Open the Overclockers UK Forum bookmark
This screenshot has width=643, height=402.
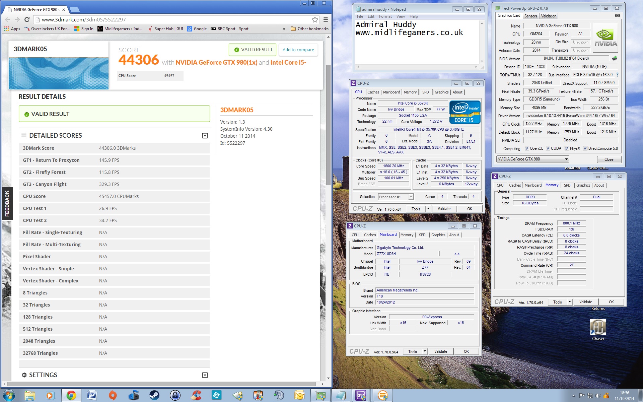[48, 29]
